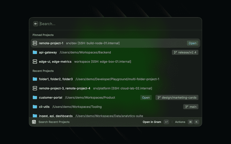This screenshot has width=231, height=144.
Task: Click the server icon for remote-project-1
Action: 35,43
